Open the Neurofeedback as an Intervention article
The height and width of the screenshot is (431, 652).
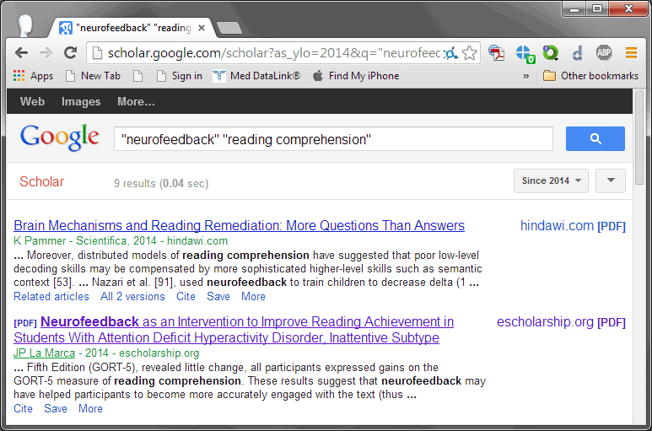pos(234,330)
